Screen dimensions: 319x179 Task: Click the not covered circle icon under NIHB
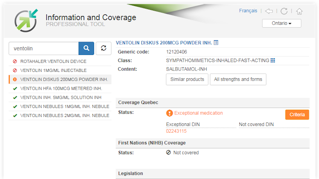click(168, 152)
